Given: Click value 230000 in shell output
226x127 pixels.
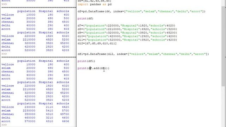Looking at the screenshot, I should pos(30,107).
